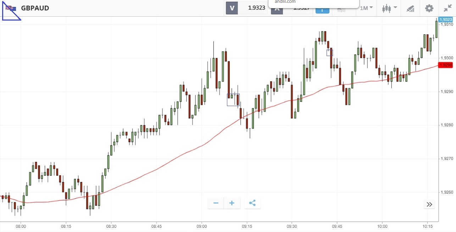The image size is (456, 232).
Task: Click the red moving average value label
Action: click(445, 65)
